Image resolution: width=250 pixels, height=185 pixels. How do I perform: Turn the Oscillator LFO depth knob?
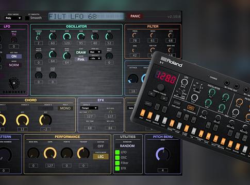tap(109, 36)
